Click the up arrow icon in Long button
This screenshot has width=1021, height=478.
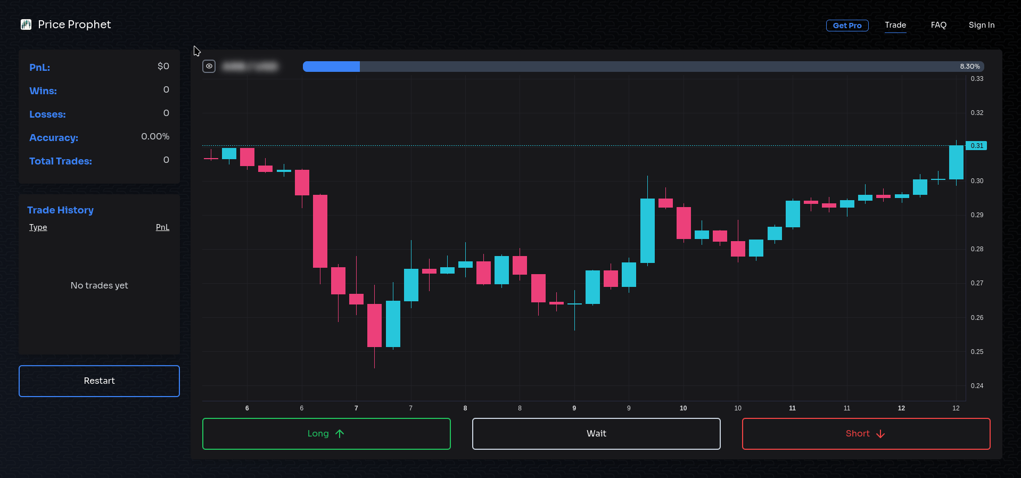point(340,434)
